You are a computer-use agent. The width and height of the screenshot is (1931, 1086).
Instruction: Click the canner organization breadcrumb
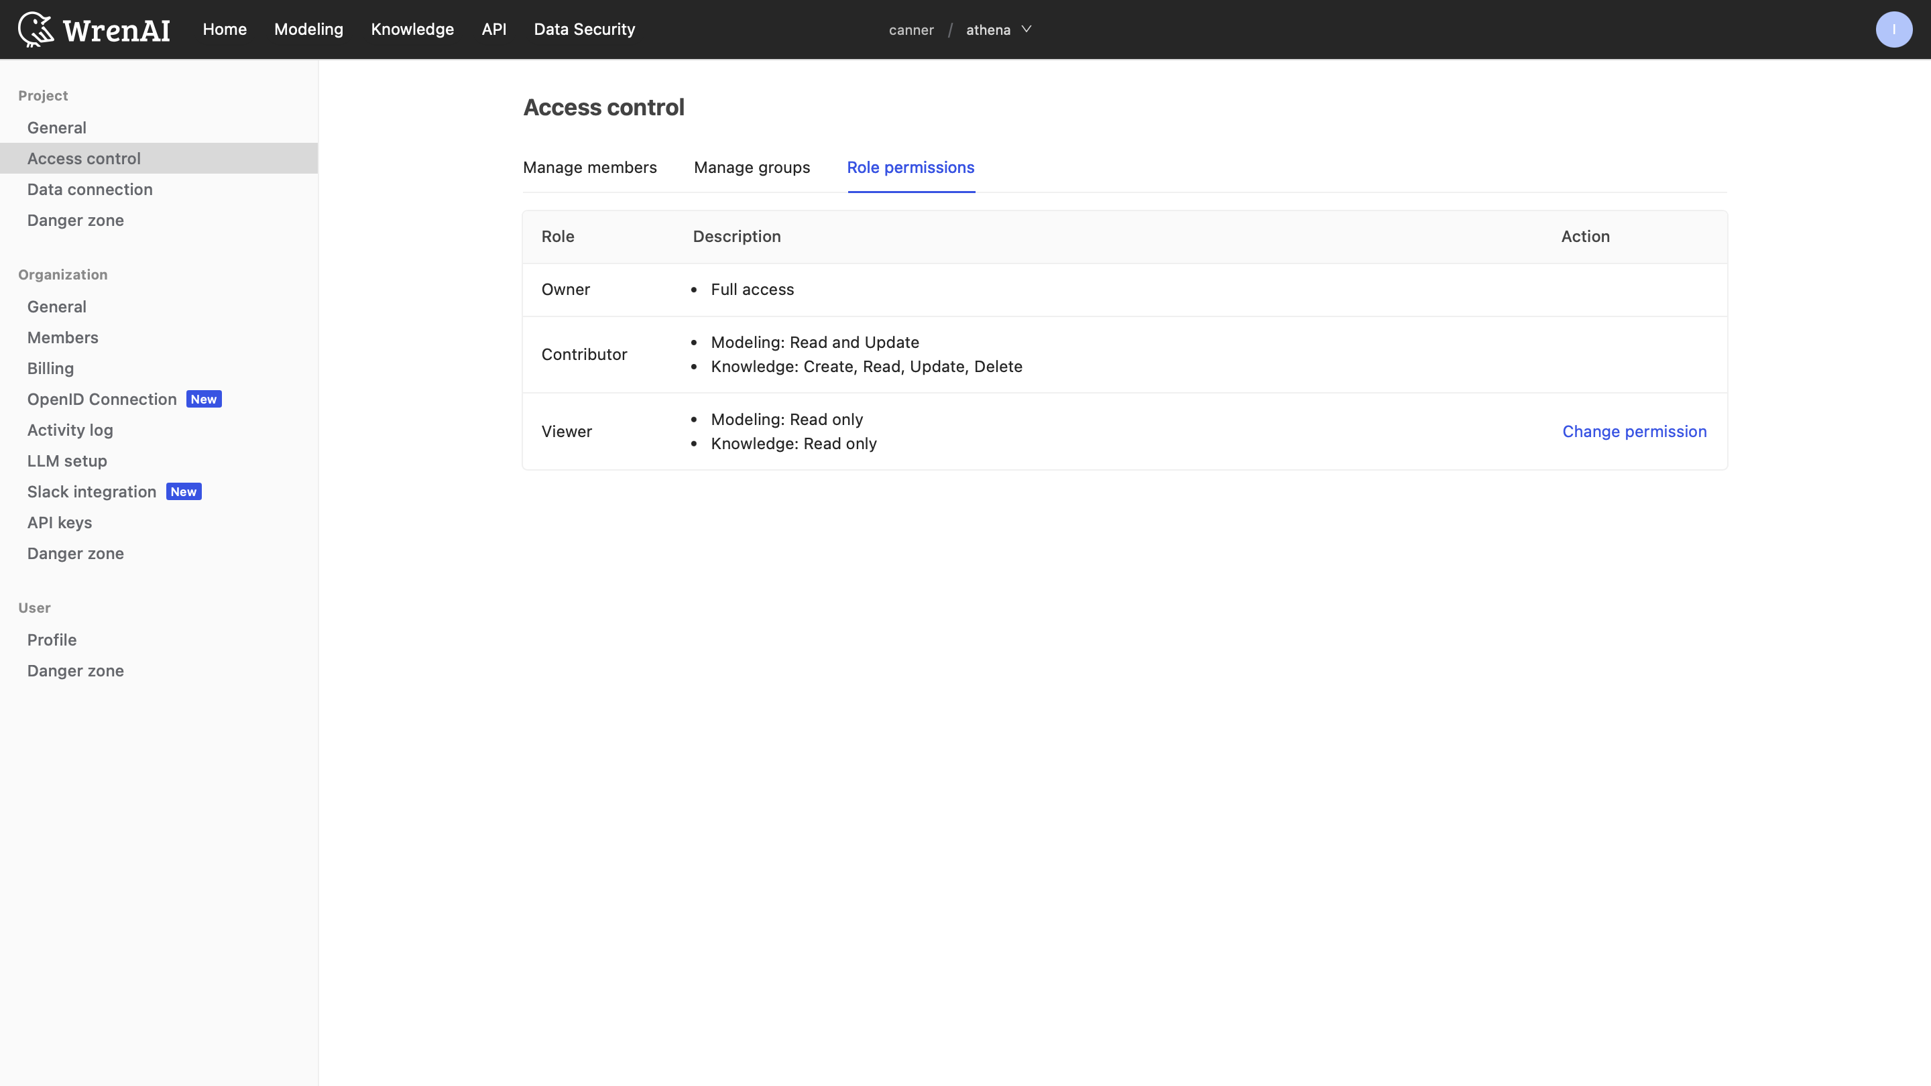(x=911, y=30)
